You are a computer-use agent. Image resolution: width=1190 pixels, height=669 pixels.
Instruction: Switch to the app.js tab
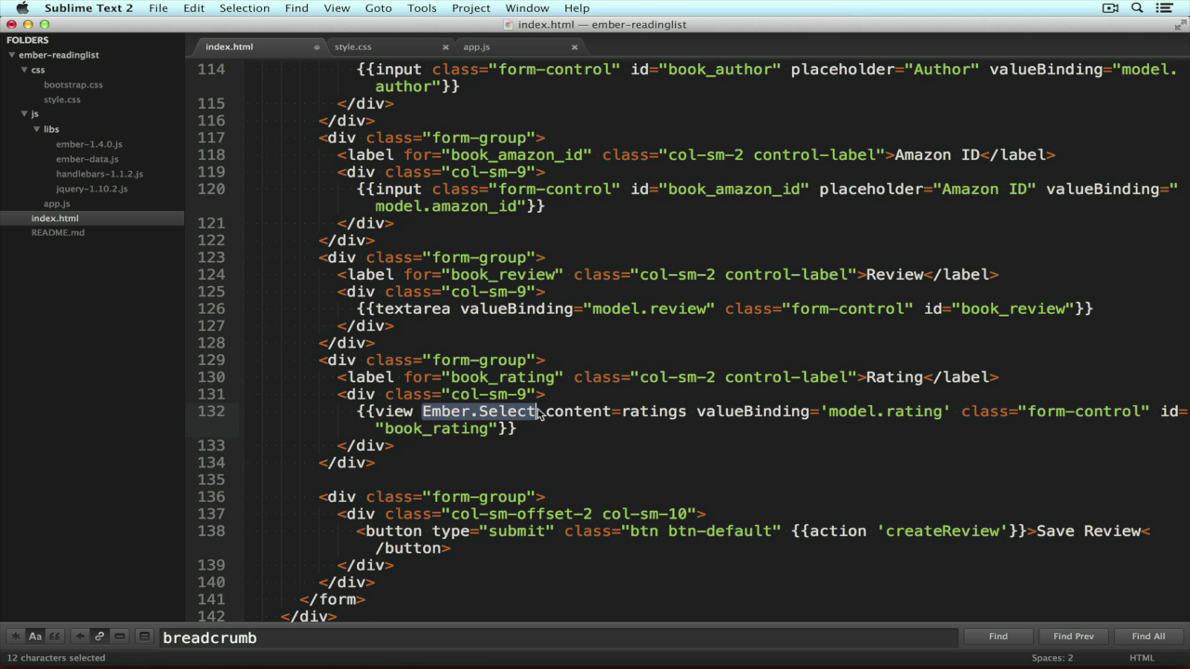tap(476, 46)
